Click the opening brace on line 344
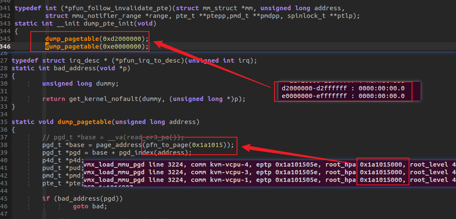Viewport: 456px width, 219px height. [16, 32]
